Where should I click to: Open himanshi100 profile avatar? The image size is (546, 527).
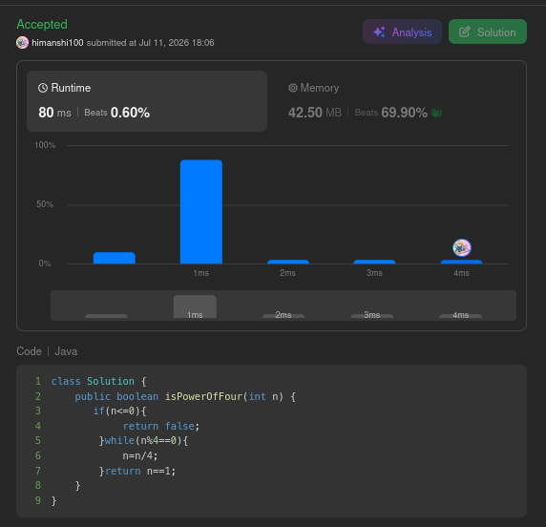tap(22, 43)
